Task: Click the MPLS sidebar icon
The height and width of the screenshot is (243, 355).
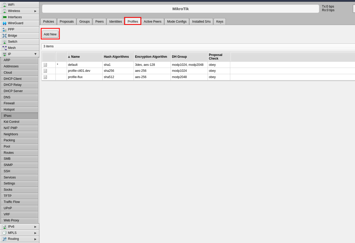Action: point(4,233)
